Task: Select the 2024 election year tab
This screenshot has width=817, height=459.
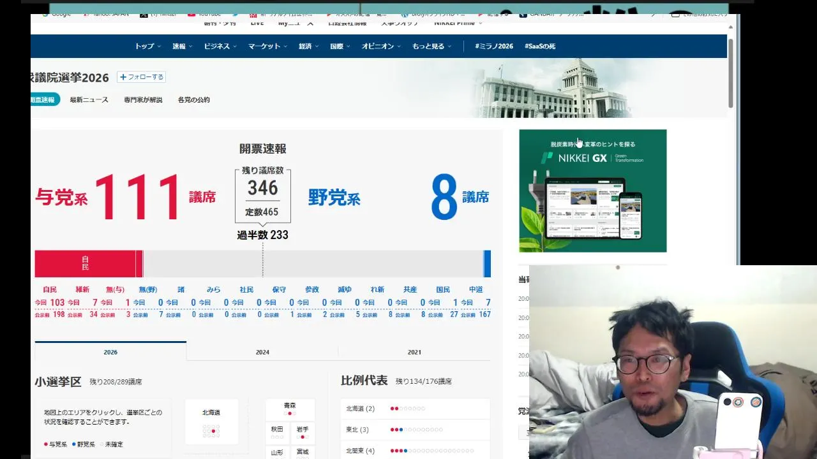Action: pyautogui.click(x=262, y=352)
